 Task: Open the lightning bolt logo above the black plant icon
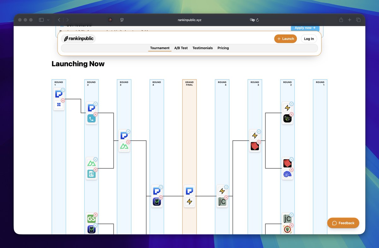[287, 108]
